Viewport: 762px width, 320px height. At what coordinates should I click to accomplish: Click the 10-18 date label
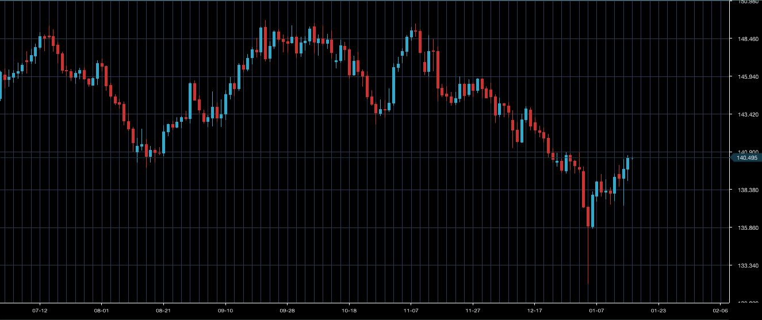click(x=349, y=310)
